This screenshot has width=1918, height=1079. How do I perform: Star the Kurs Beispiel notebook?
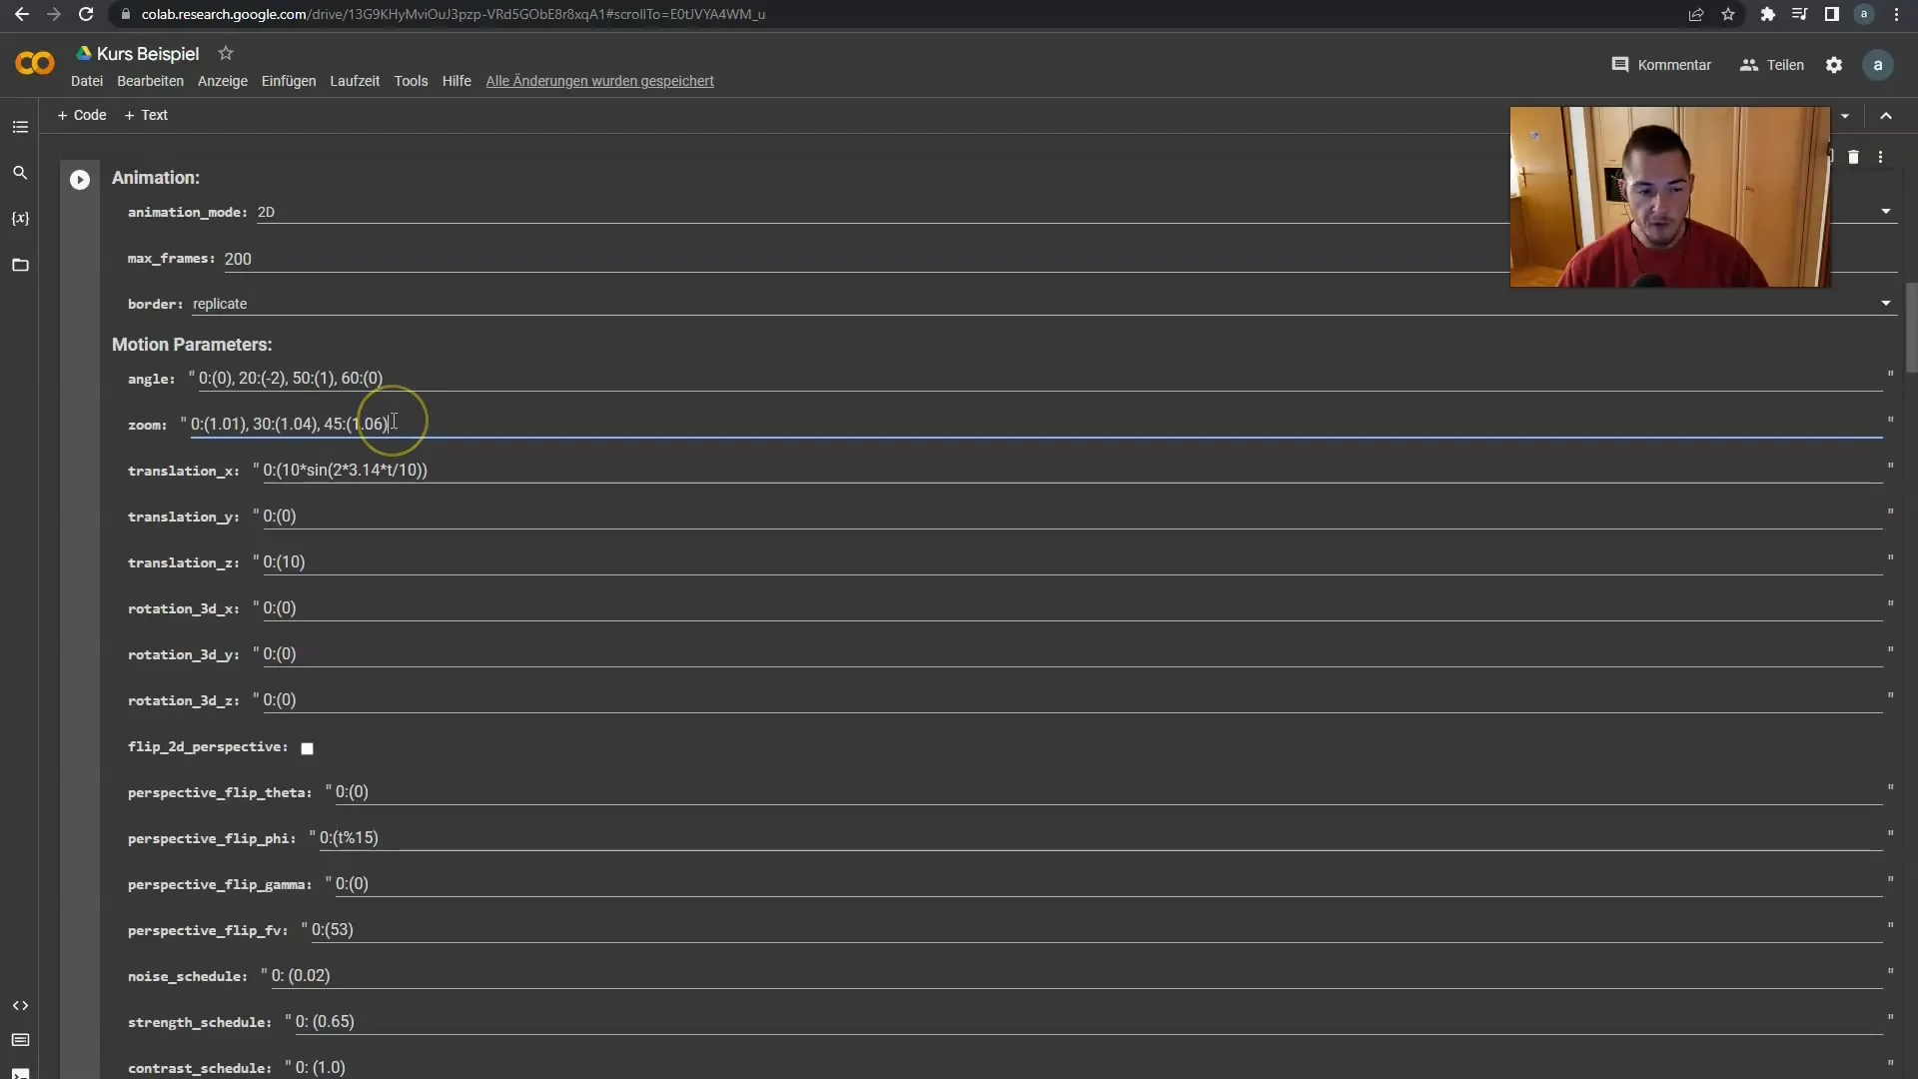(226, 53)
